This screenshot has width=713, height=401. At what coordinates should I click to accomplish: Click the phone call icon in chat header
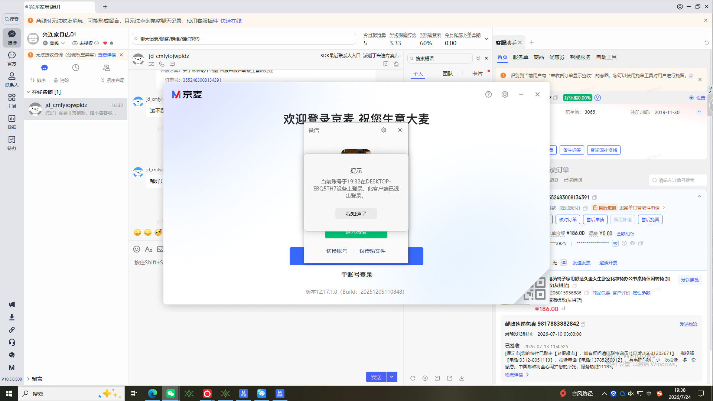click(162, 64)
